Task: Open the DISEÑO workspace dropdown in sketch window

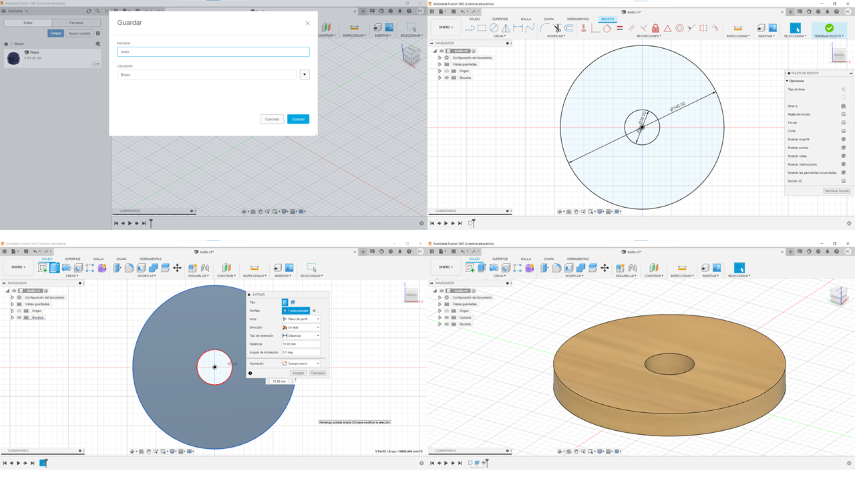Action: [x=446, y=27]
